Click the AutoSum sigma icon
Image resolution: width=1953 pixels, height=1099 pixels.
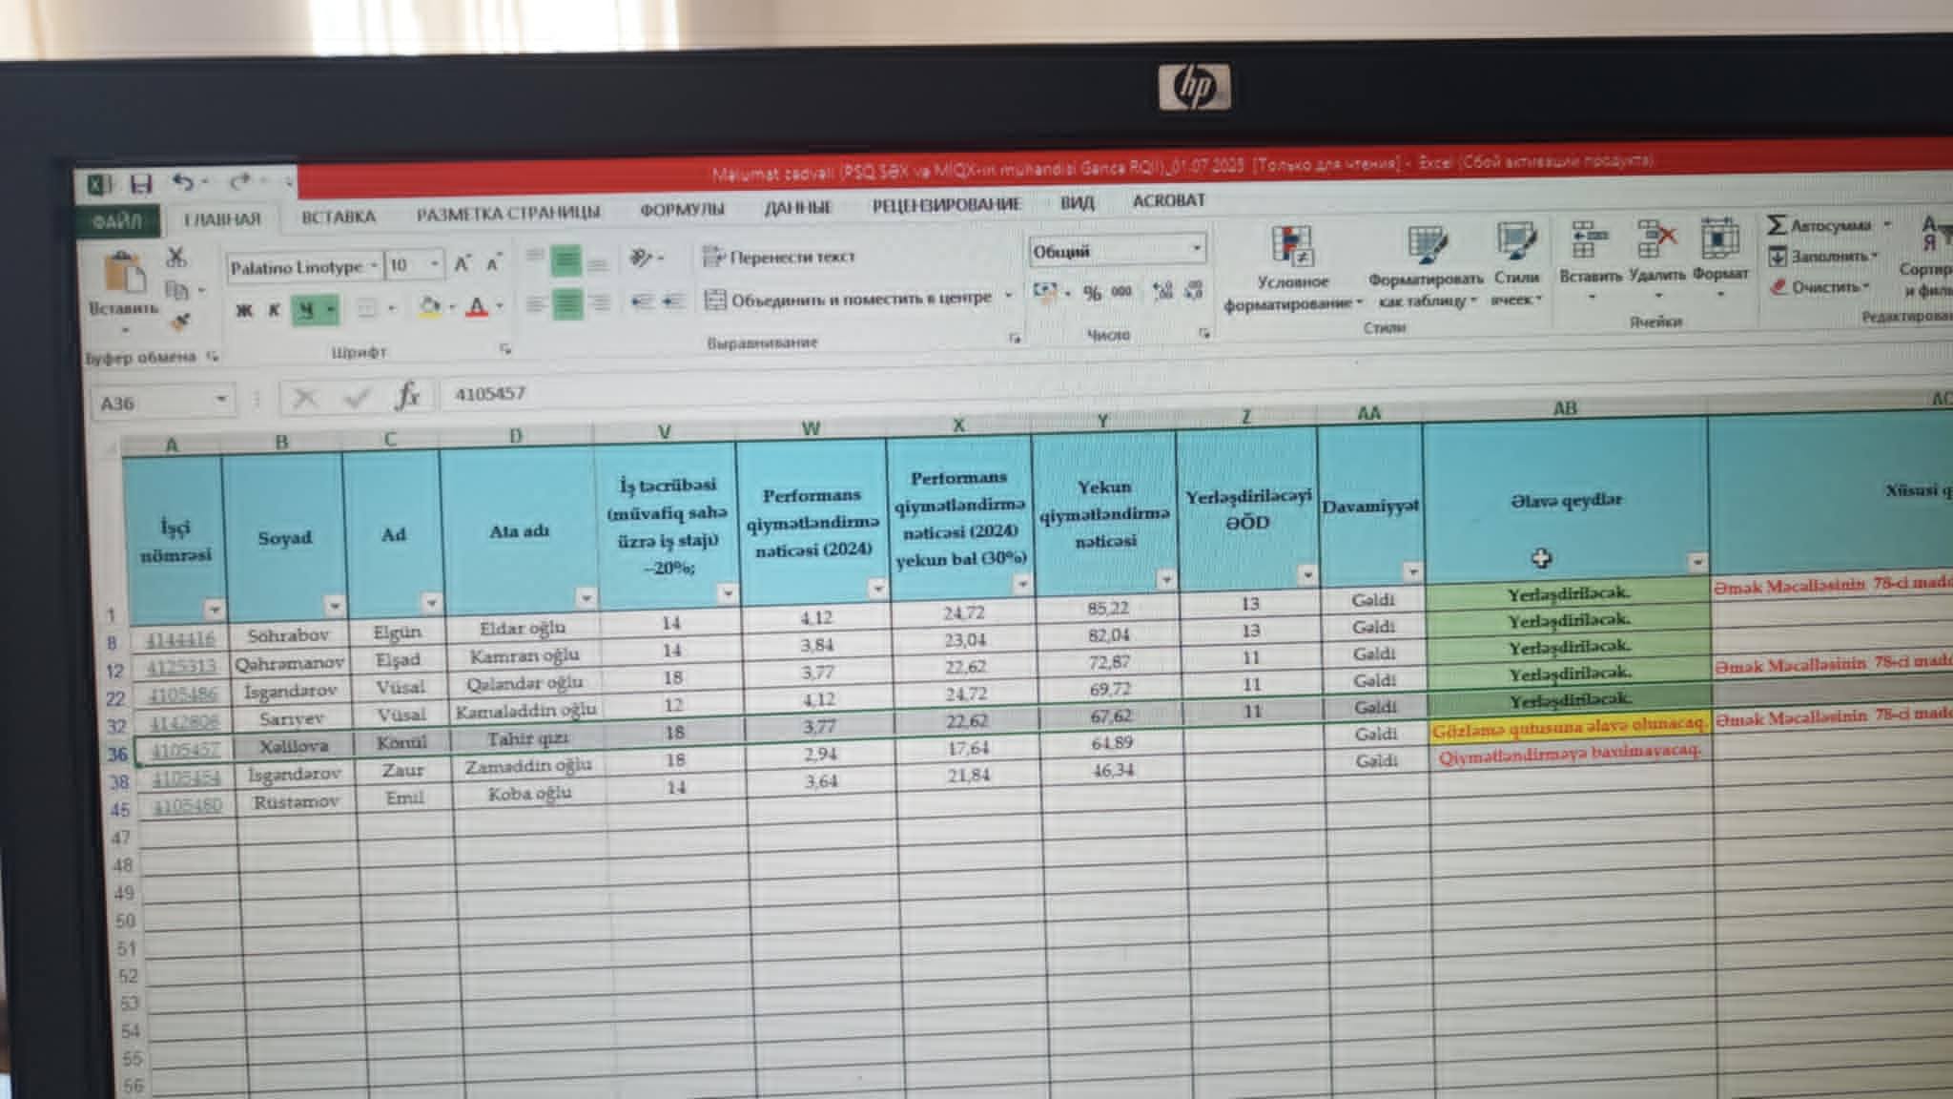(1776, 225)
